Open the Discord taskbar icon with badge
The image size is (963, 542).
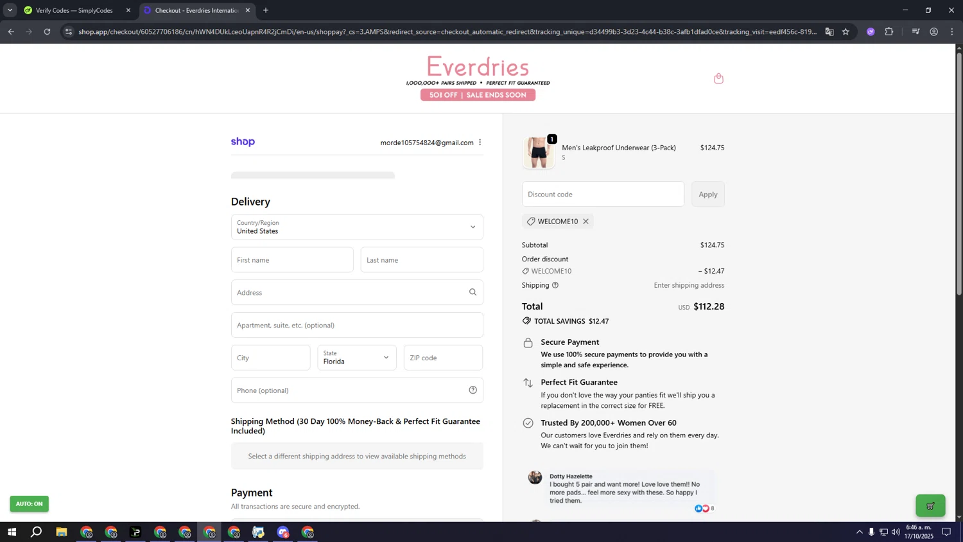[283, 532]
